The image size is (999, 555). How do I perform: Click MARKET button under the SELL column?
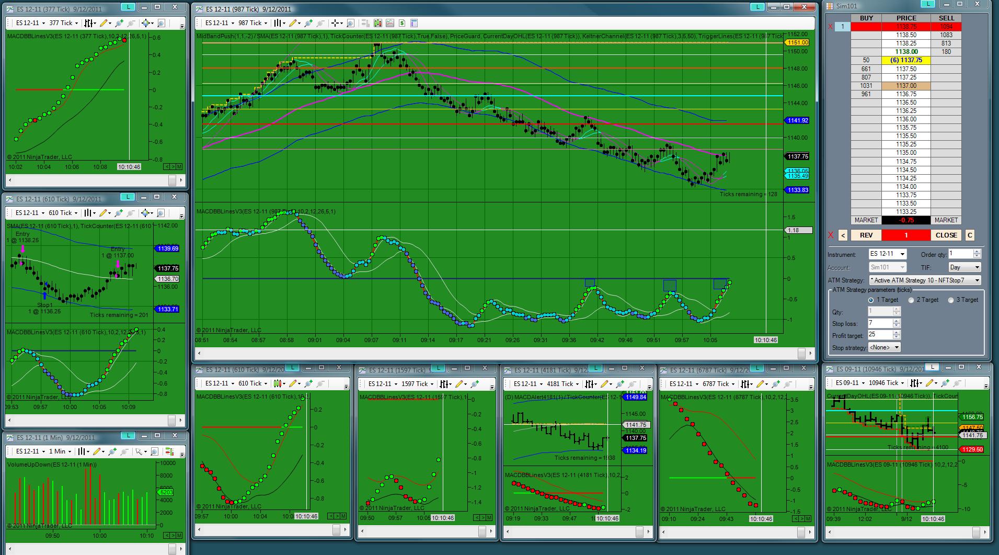[946, 220]
